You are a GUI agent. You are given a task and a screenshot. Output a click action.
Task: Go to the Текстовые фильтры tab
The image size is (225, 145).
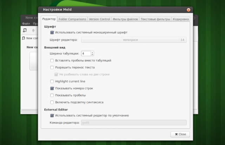point(155,19)
